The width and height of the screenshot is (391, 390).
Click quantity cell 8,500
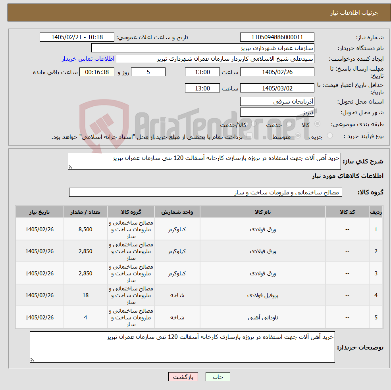click(x=85, y=229)
